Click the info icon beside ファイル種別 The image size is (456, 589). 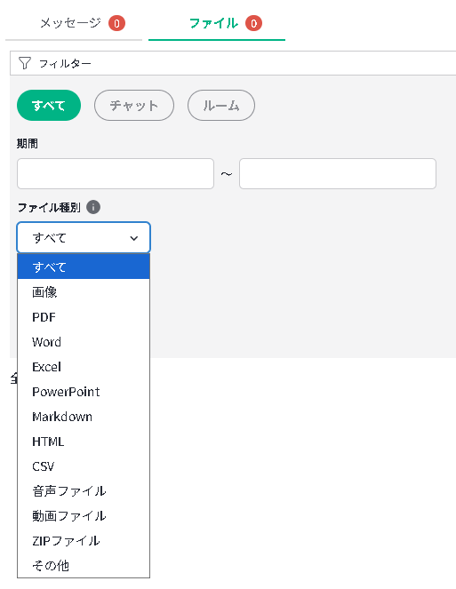[x=93, y=207]
